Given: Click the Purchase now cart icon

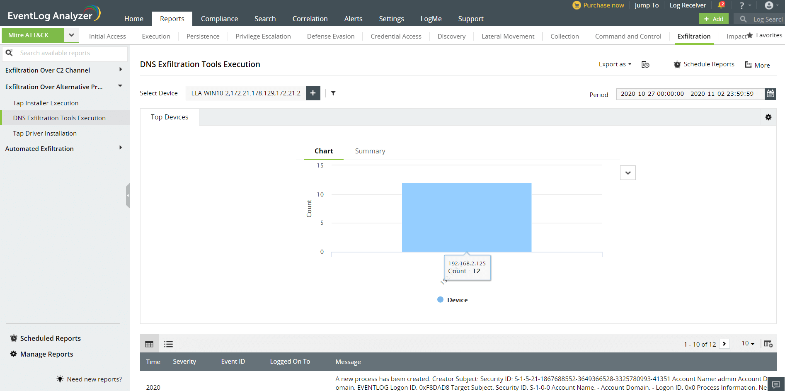Looking at the screenshot, I should (577, 5).
